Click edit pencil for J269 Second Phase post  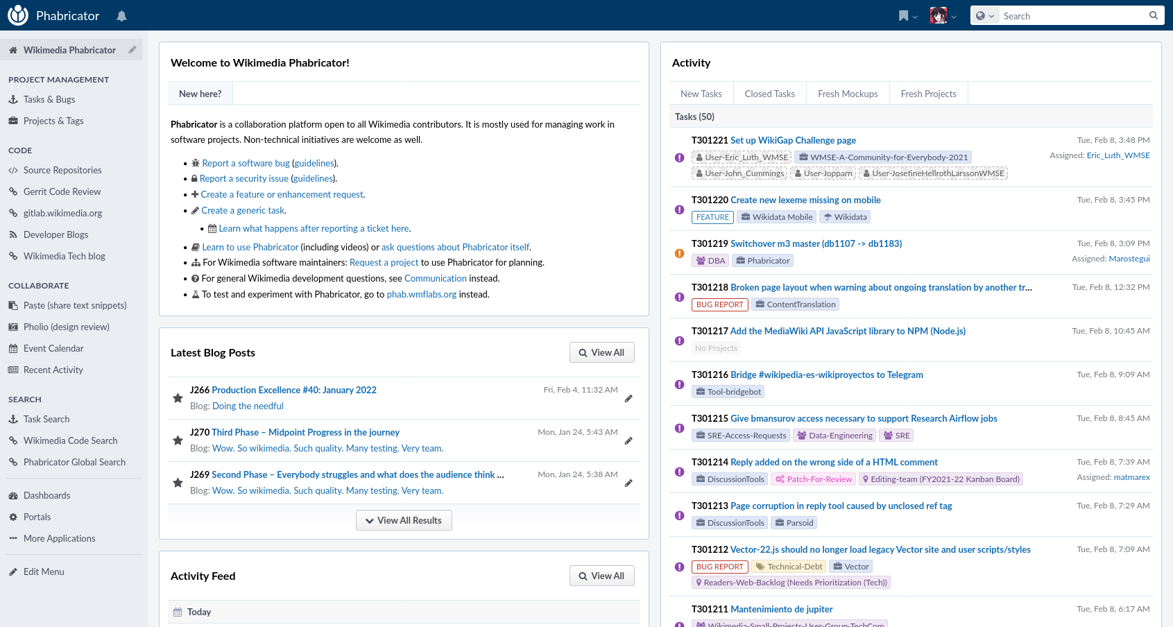tap(628, 483)
